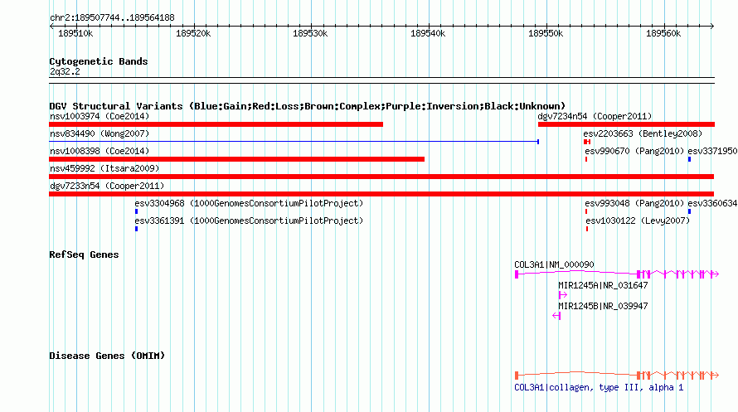Open the esv993048 (Pang2010) label
Screen dimensions: 738x412
(x=634, y=203)
